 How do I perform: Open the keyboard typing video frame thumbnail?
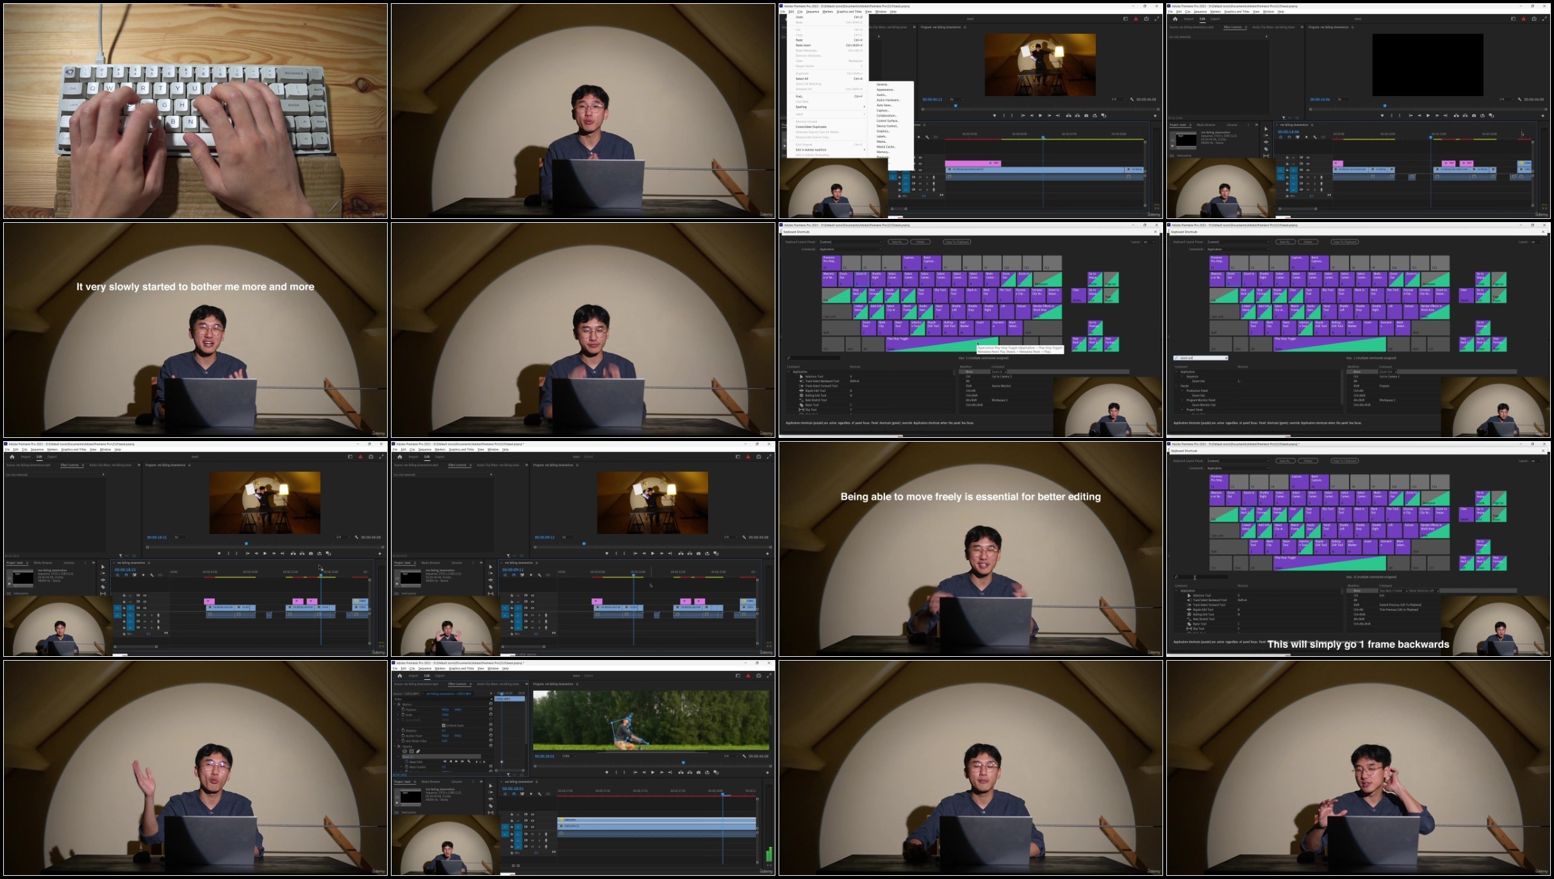pyautogui.click(x=195, y=111)
